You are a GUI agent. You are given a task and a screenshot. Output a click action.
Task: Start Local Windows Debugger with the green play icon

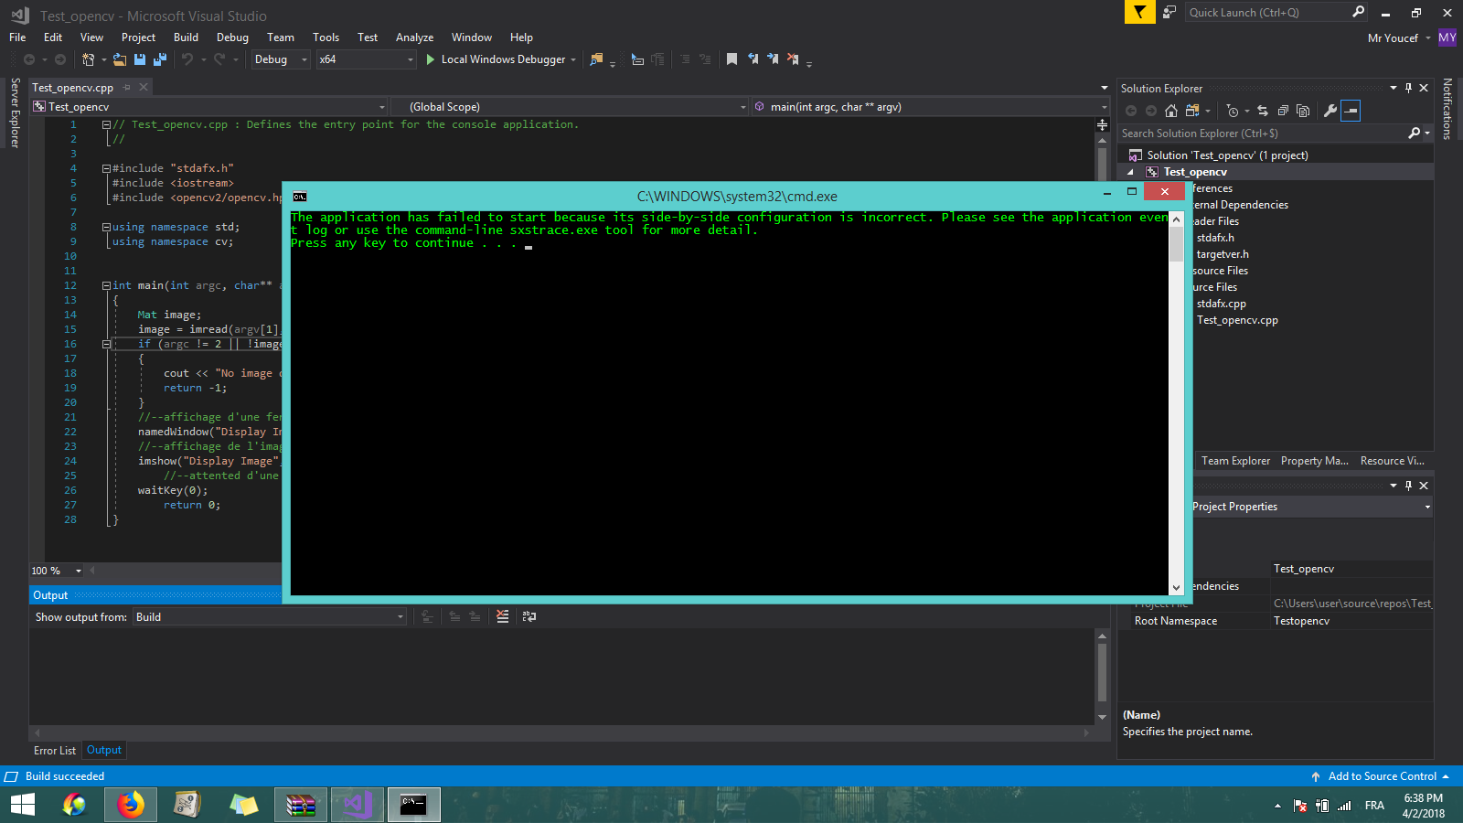click(x=431, y=59)
